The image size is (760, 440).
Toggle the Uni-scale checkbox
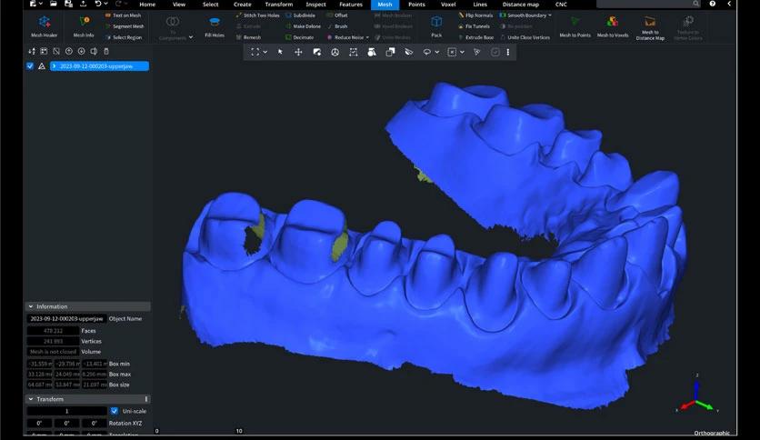115,411
